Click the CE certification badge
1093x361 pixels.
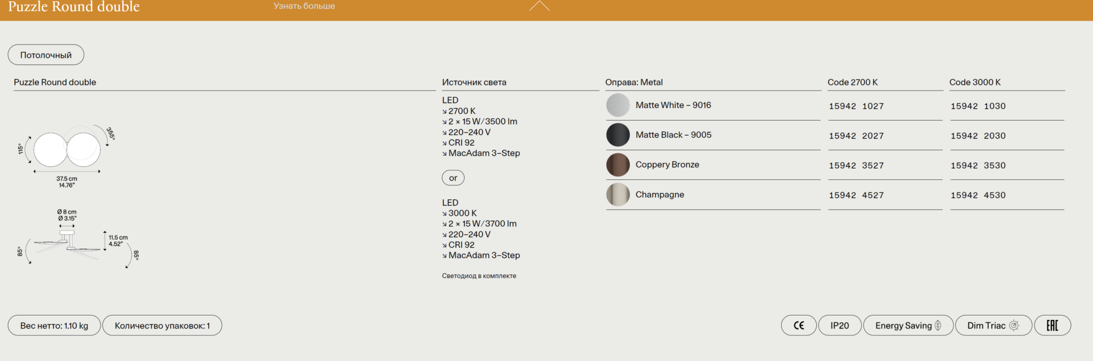799,326
